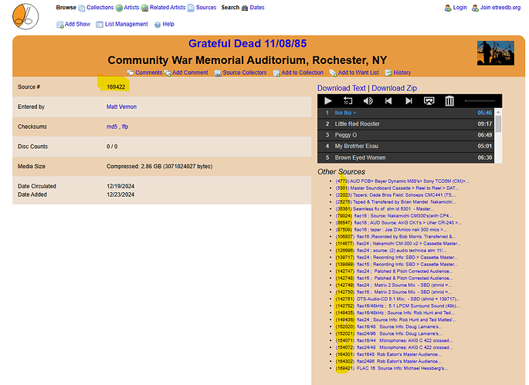Click the Add Comment icon
Viewport: 529px width, 385px height.
(x=168, y=73)
